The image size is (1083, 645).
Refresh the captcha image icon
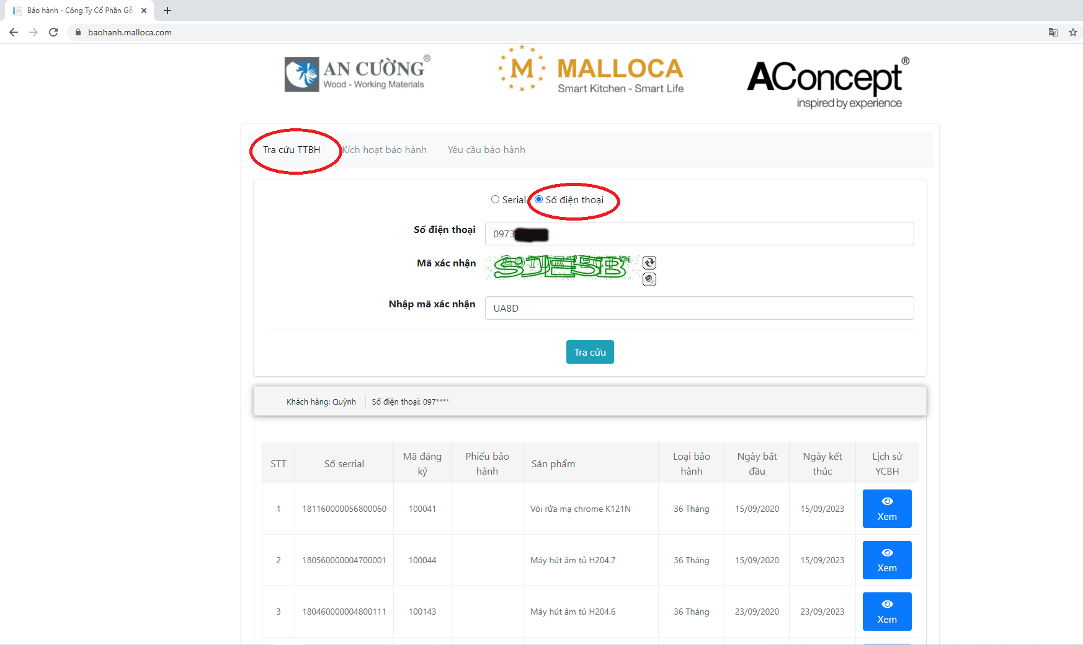pos(649,263)
